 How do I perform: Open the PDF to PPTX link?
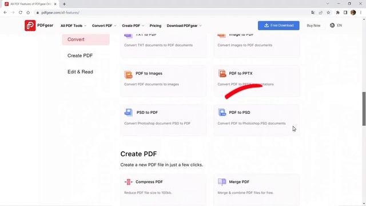tap(241, 73)
